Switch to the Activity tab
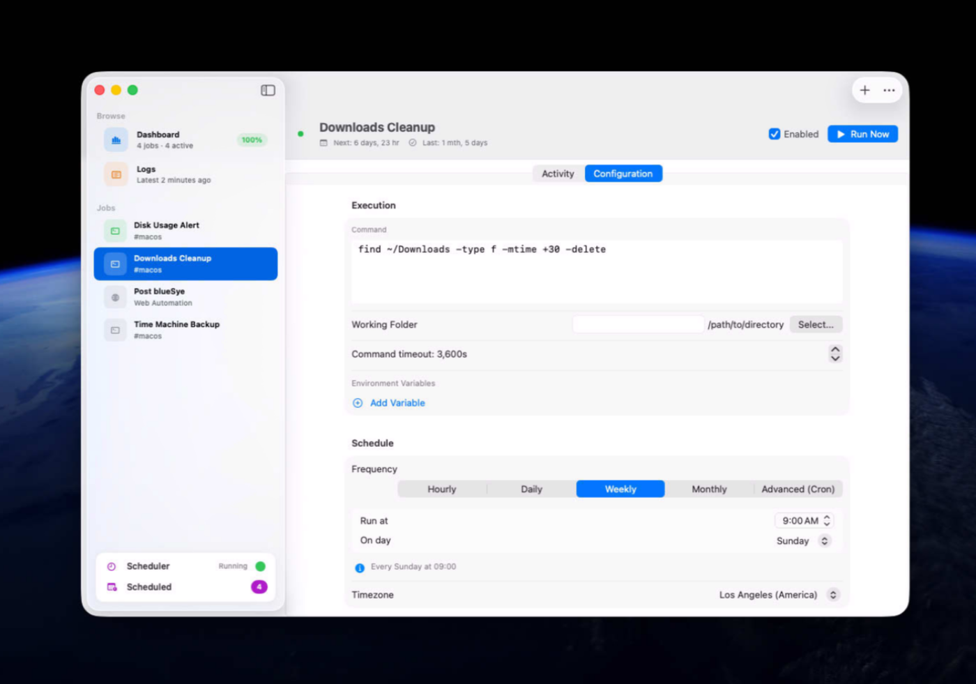 558,174
